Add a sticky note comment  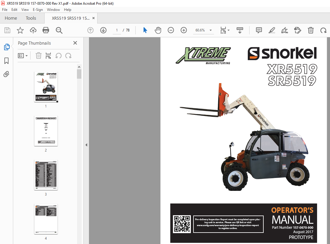click(259, 30)
